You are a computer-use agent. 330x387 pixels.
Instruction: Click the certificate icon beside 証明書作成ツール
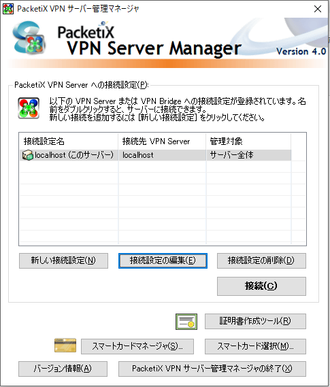point(186,322)
